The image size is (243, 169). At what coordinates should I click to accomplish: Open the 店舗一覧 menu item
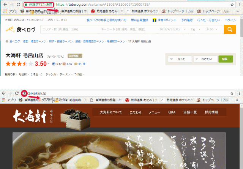190,112
